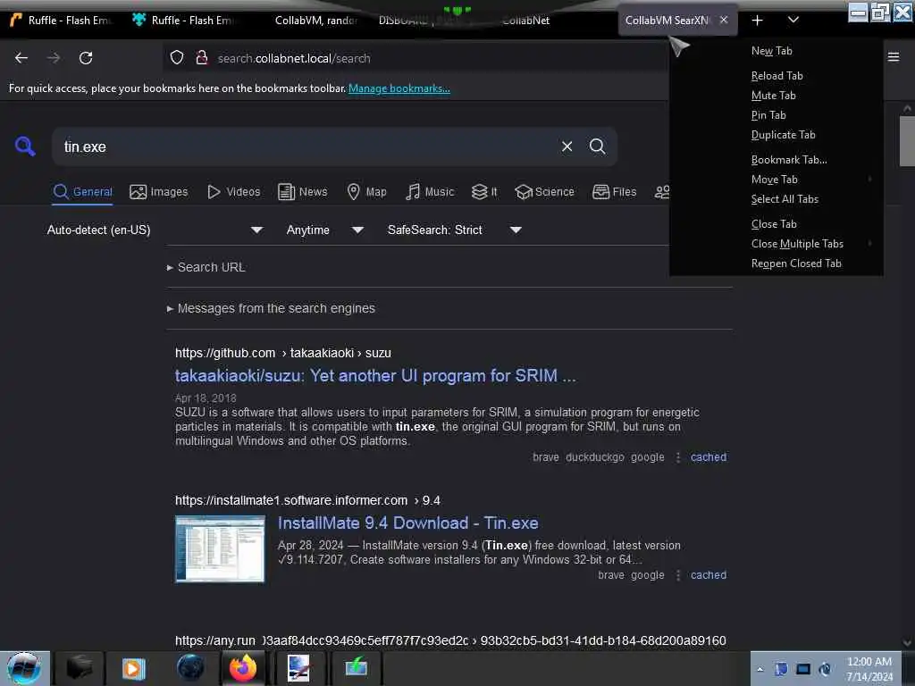
Task: Click the page vertical scrollbar thumb
Action: pos(907,140)
